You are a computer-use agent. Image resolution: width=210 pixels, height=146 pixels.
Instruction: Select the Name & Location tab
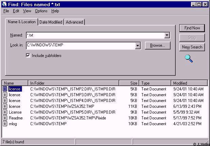pos(22,22)
